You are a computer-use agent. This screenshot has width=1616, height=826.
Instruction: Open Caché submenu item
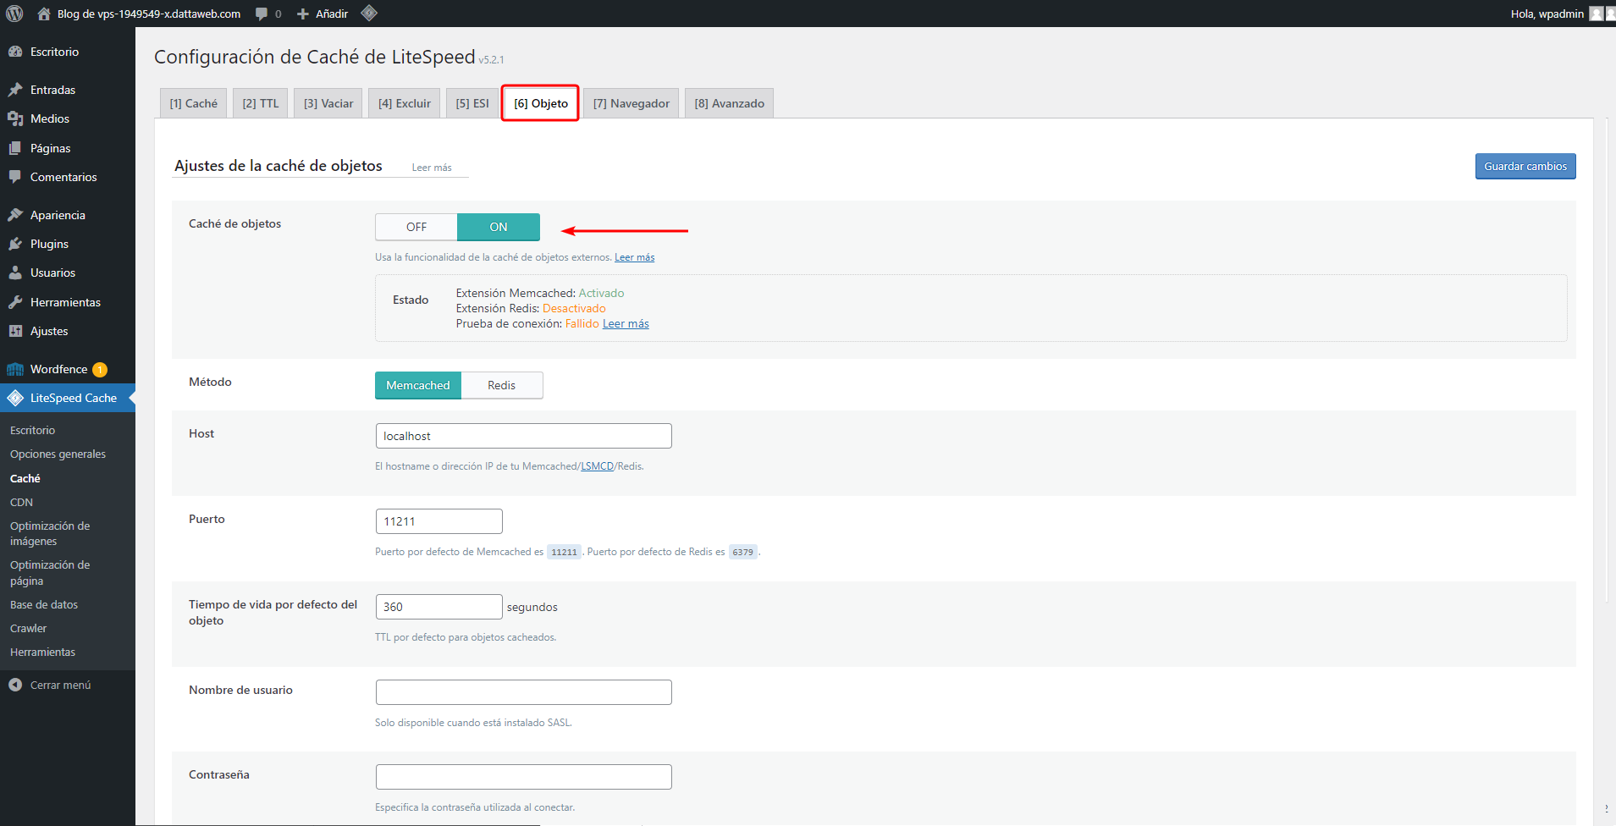pyautogui.click(x=25, y=479)
